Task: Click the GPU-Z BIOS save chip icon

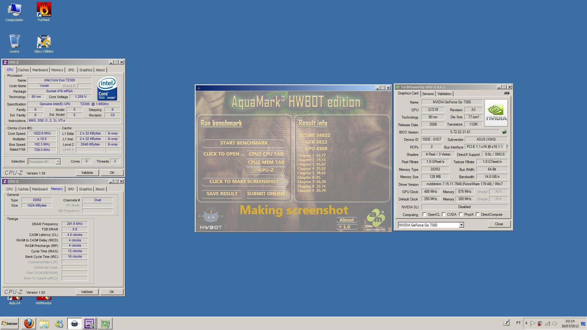Action: tap(504, 132)
